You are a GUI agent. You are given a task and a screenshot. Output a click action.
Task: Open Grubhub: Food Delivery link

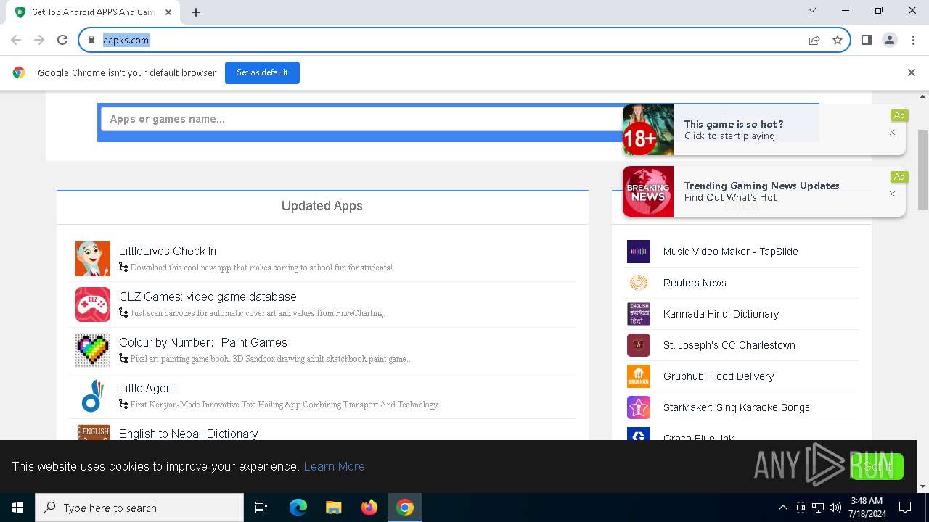pyautogui.click(x=718, y=376)
